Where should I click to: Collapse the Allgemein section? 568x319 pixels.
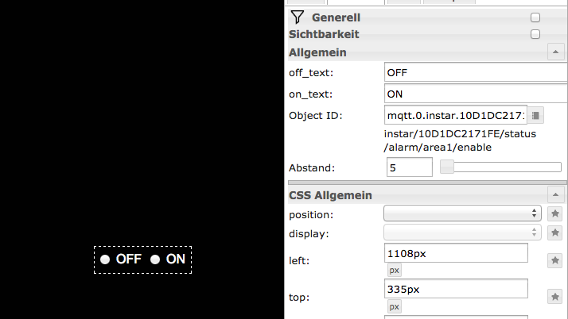tap(555, 52)
